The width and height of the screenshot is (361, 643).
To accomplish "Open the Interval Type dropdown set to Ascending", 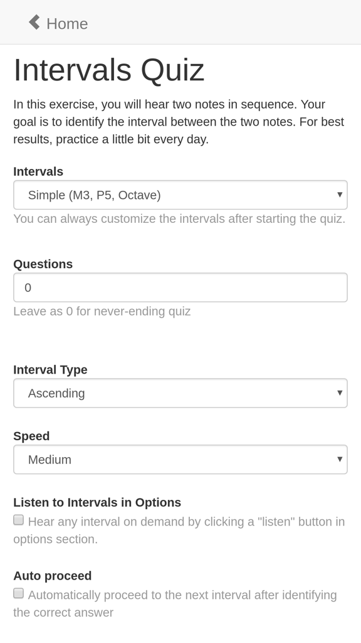I will tap(180, 393).
